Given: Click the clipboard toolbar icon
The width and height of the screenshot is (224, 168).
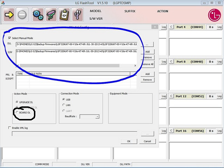Looking at the screenshot, I should coord(64,15).
